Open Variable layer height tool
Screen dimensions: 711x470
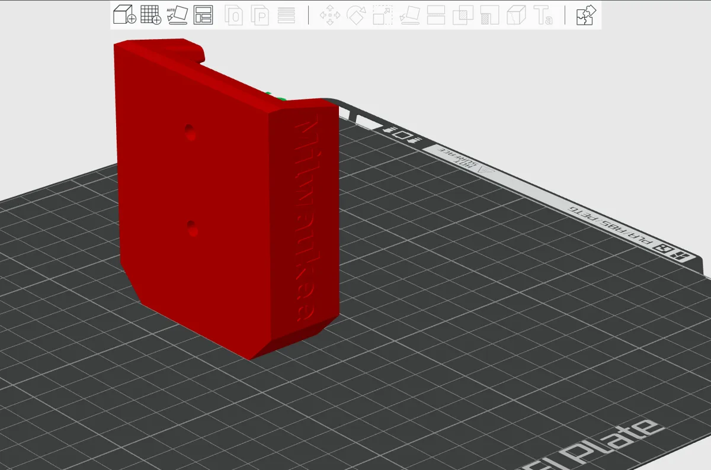coord(287,15)
